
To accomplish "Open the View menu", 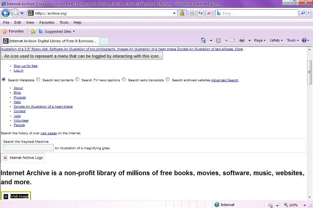I will coord(30,22).
